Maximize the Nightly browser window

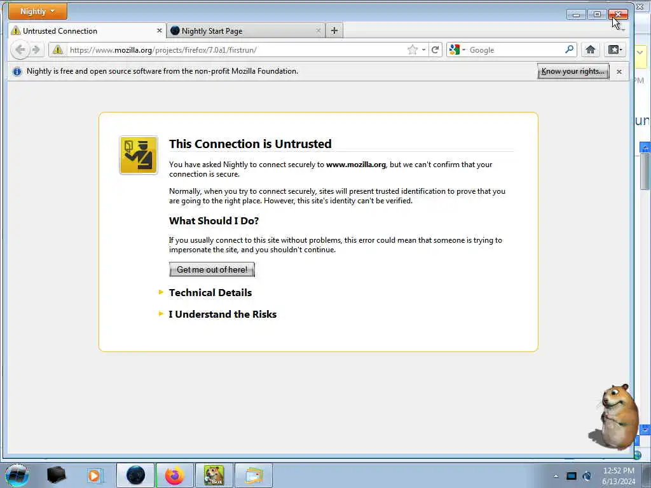pyautogui.click(x=597, y=15)
